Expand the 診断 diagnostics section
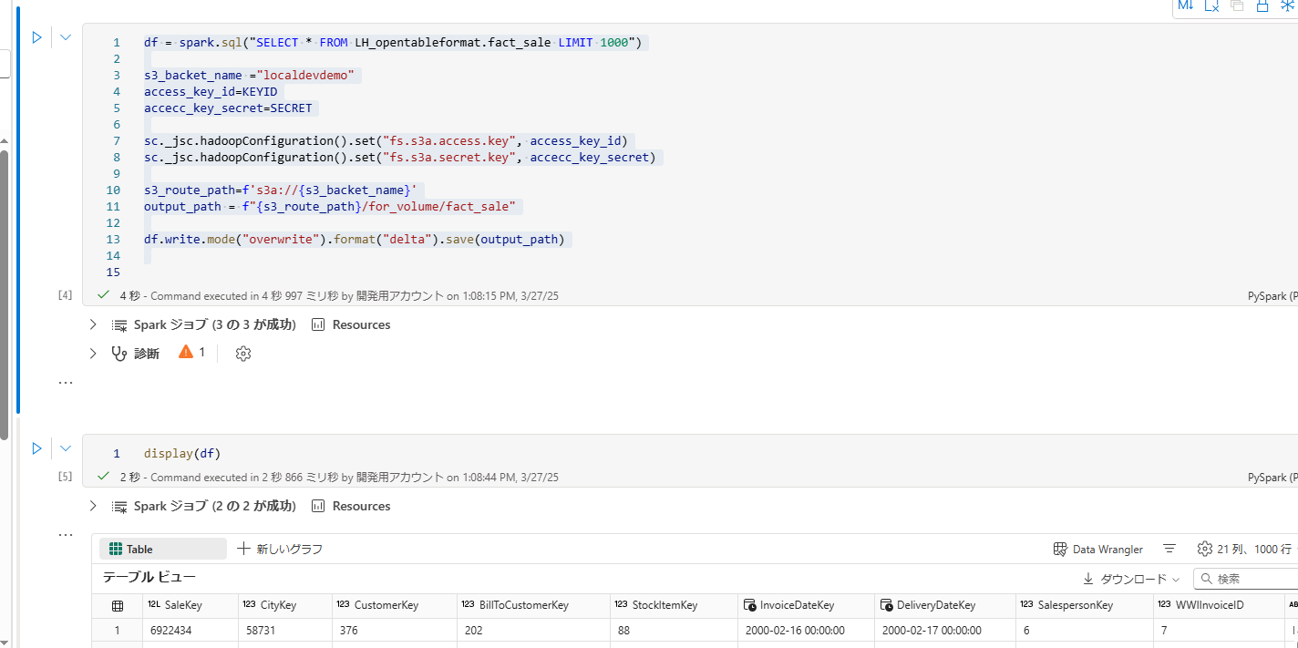The height and width of the screenshot is (648, 1298). click(93, 353)
